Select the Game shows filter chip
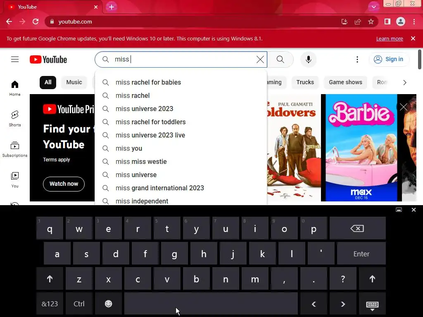This screenshot has height=317, width=423. [345, 82]
